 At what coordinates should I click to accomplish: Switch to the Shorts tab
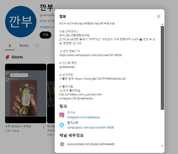24,46
